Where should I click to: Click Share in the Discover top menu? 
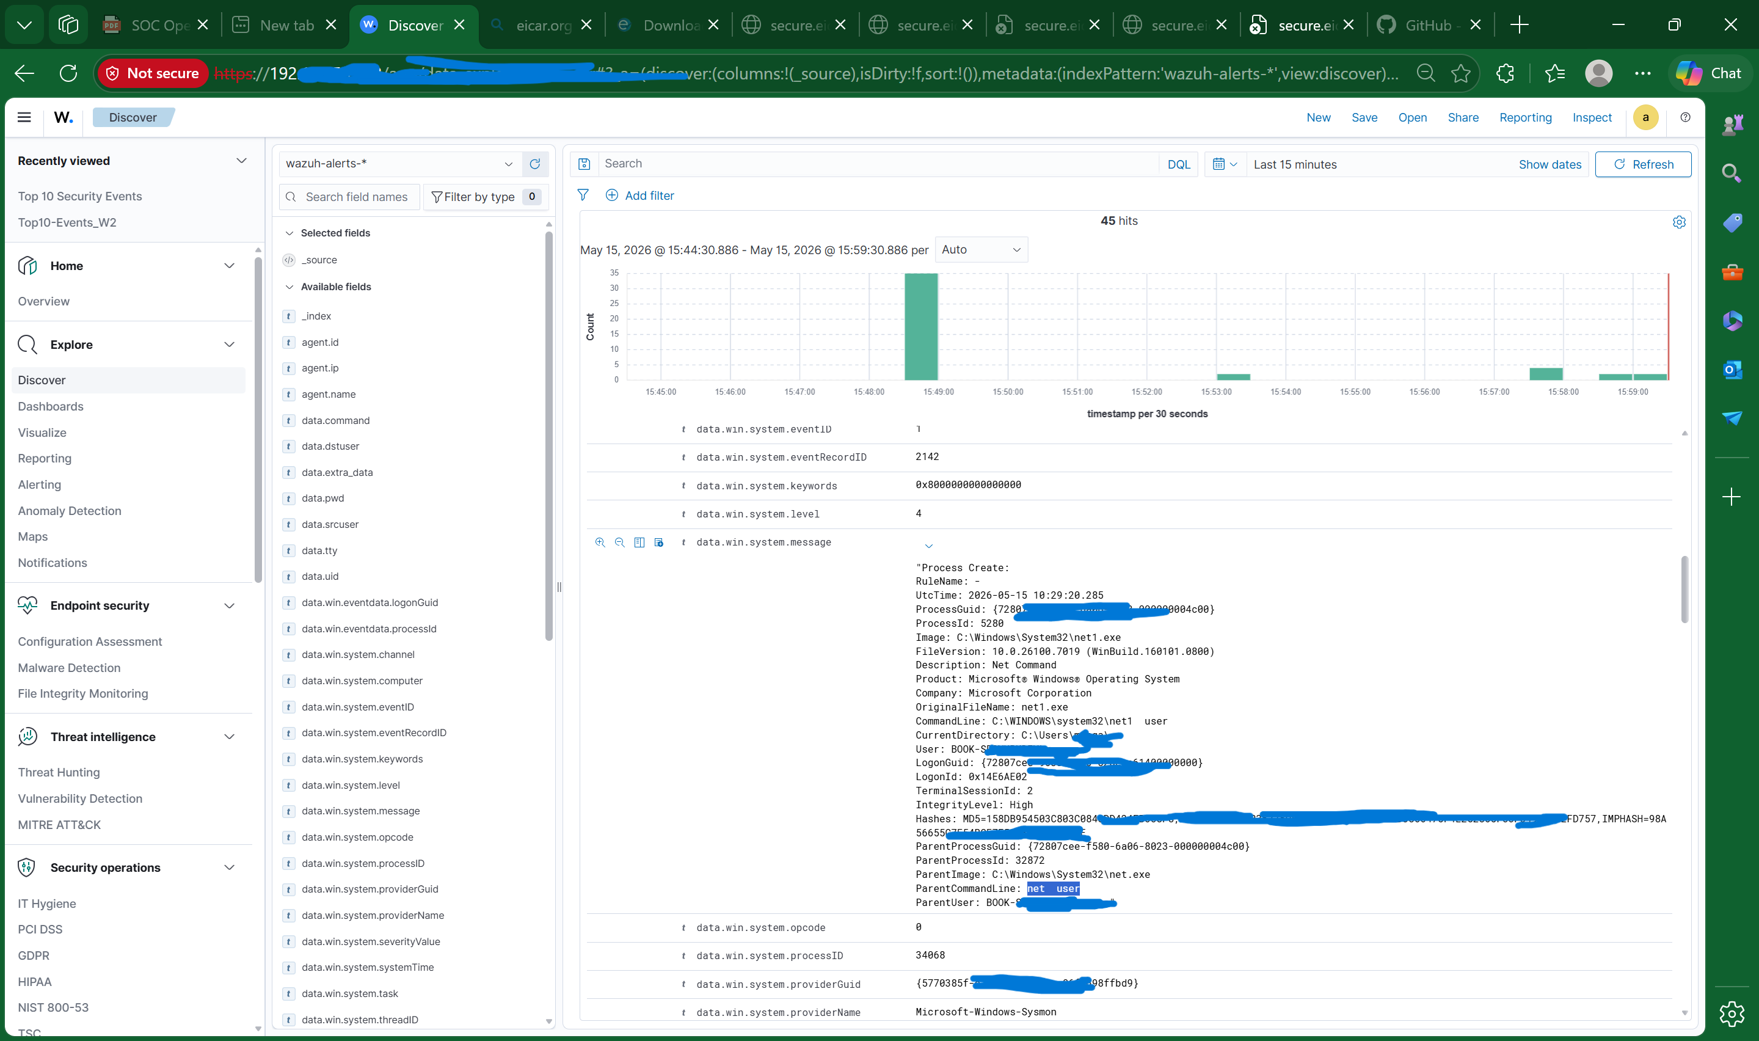pyautogui.click(x=1463, y=117)
